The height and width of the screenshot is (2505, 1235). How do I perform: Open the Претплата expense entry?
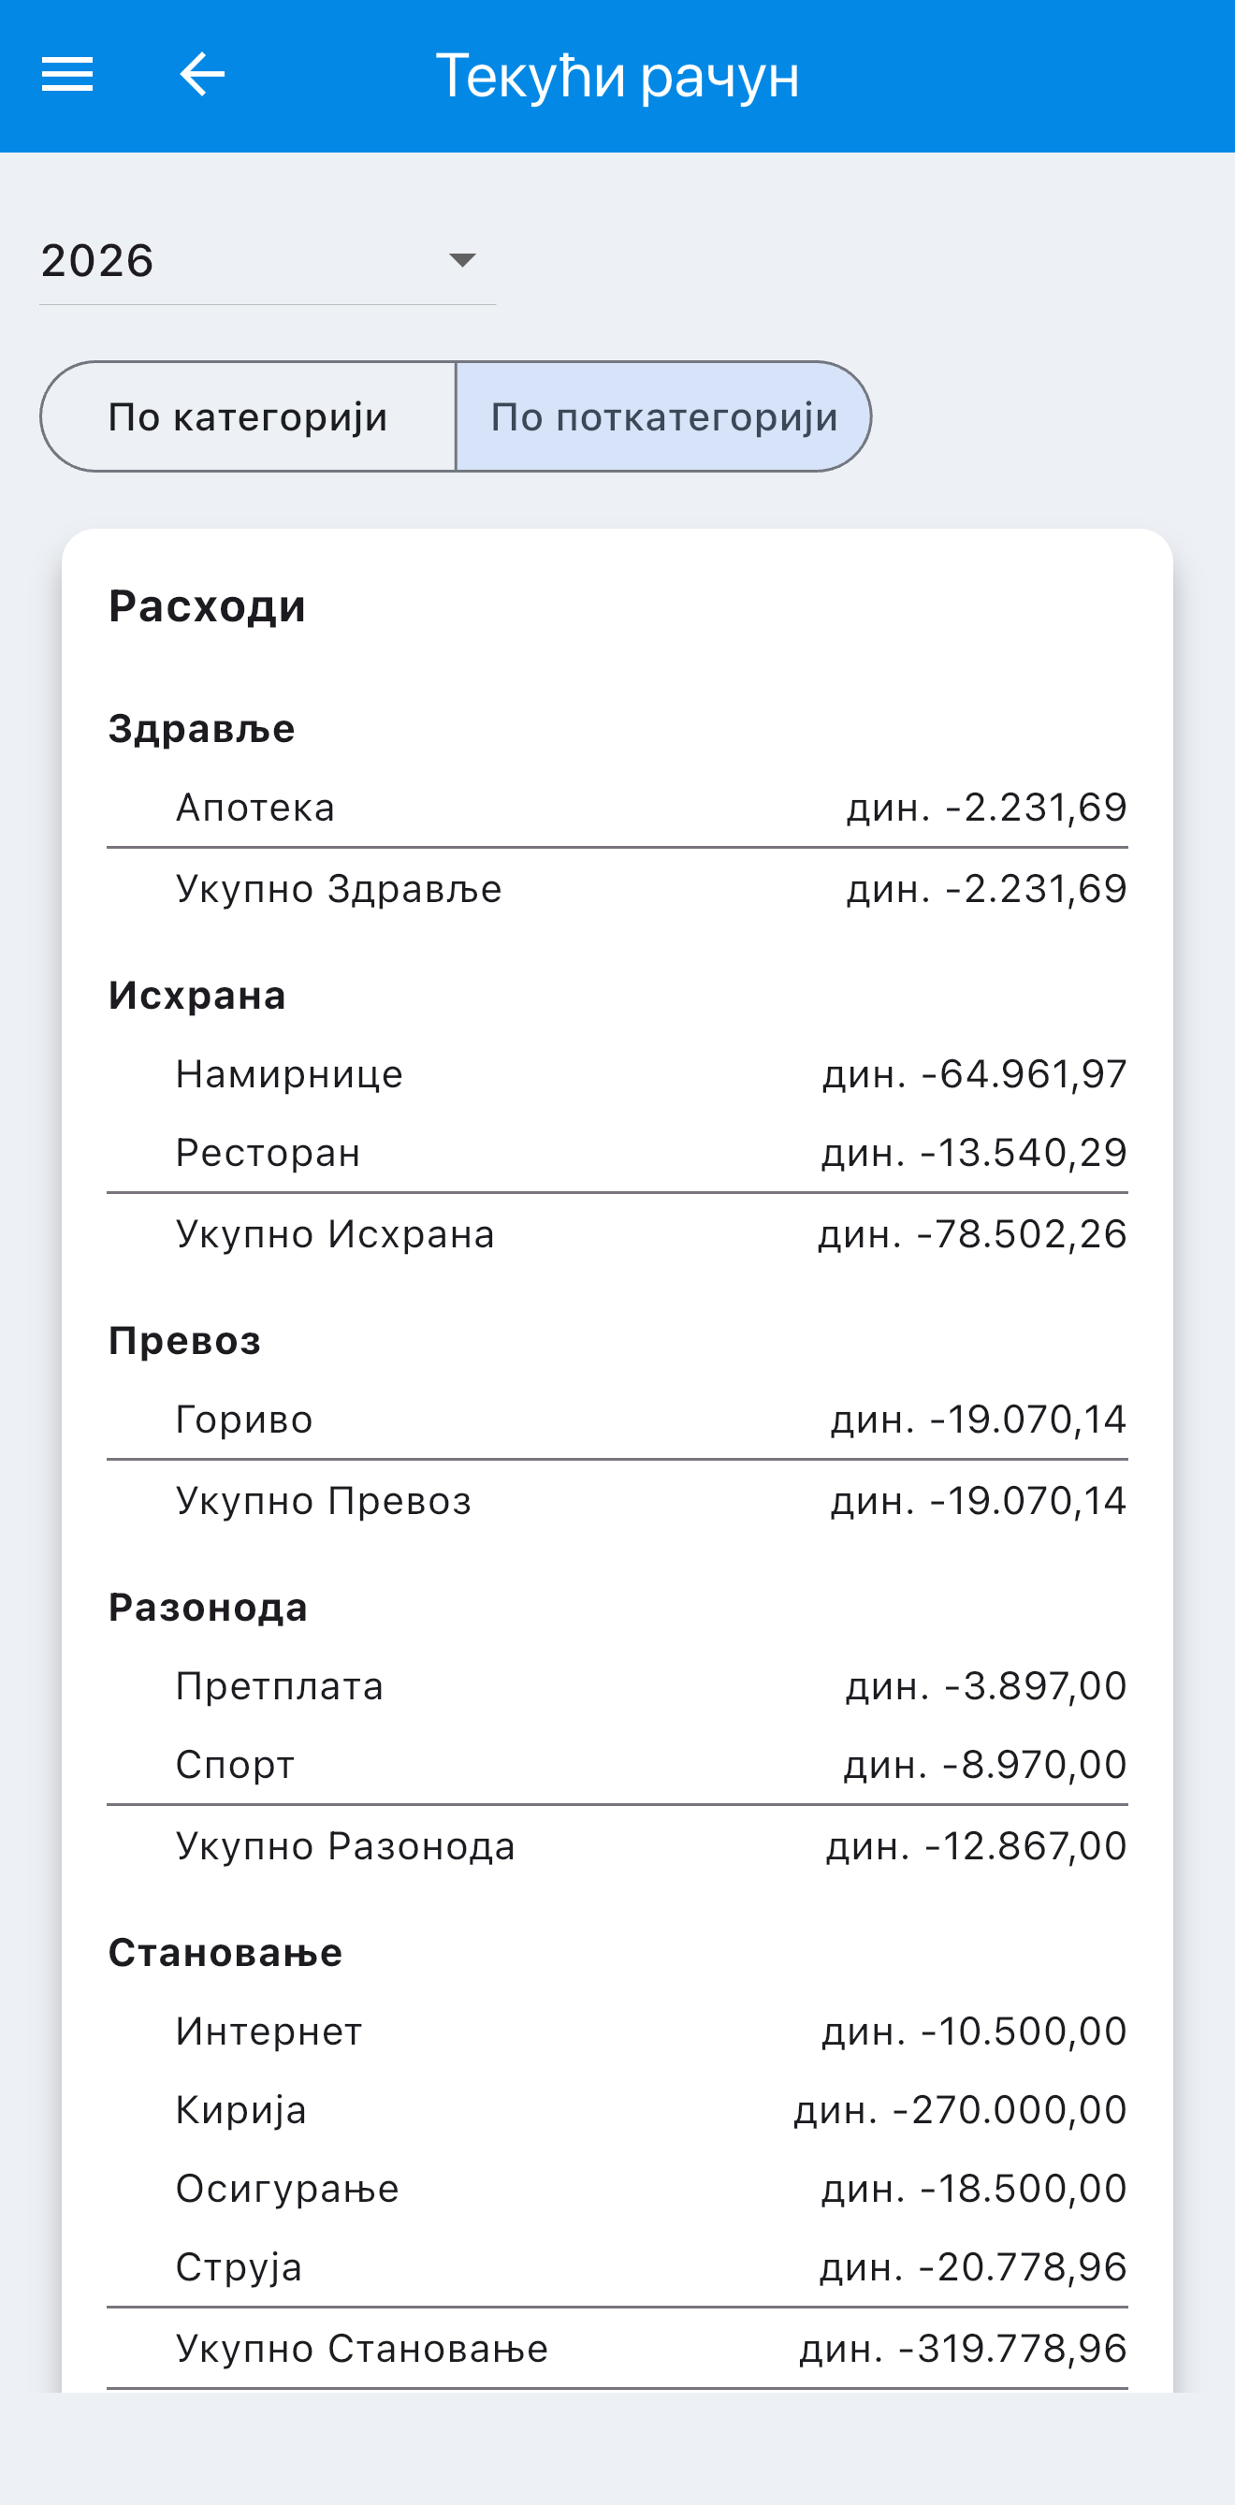(x=617, y=1686)
